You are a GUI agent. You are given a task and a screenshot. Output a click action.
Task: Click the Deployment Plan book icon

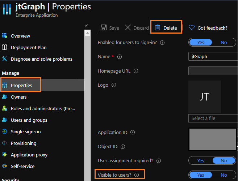5,47
